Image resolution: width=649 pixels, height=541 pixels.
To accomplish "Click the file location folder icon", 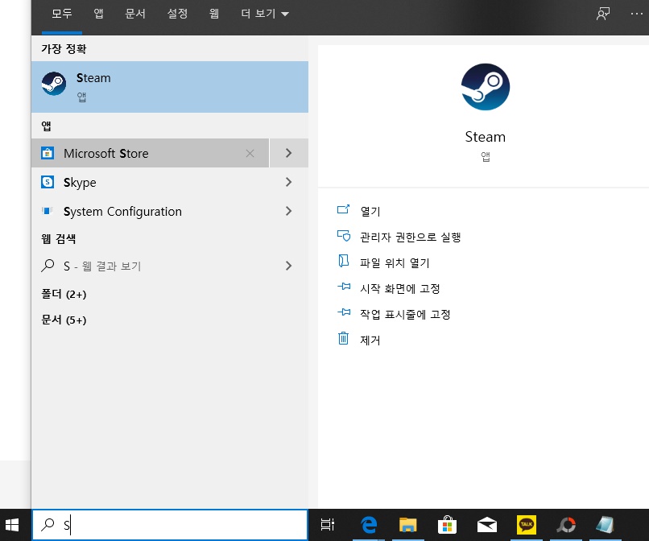I will tap(343, 261).
